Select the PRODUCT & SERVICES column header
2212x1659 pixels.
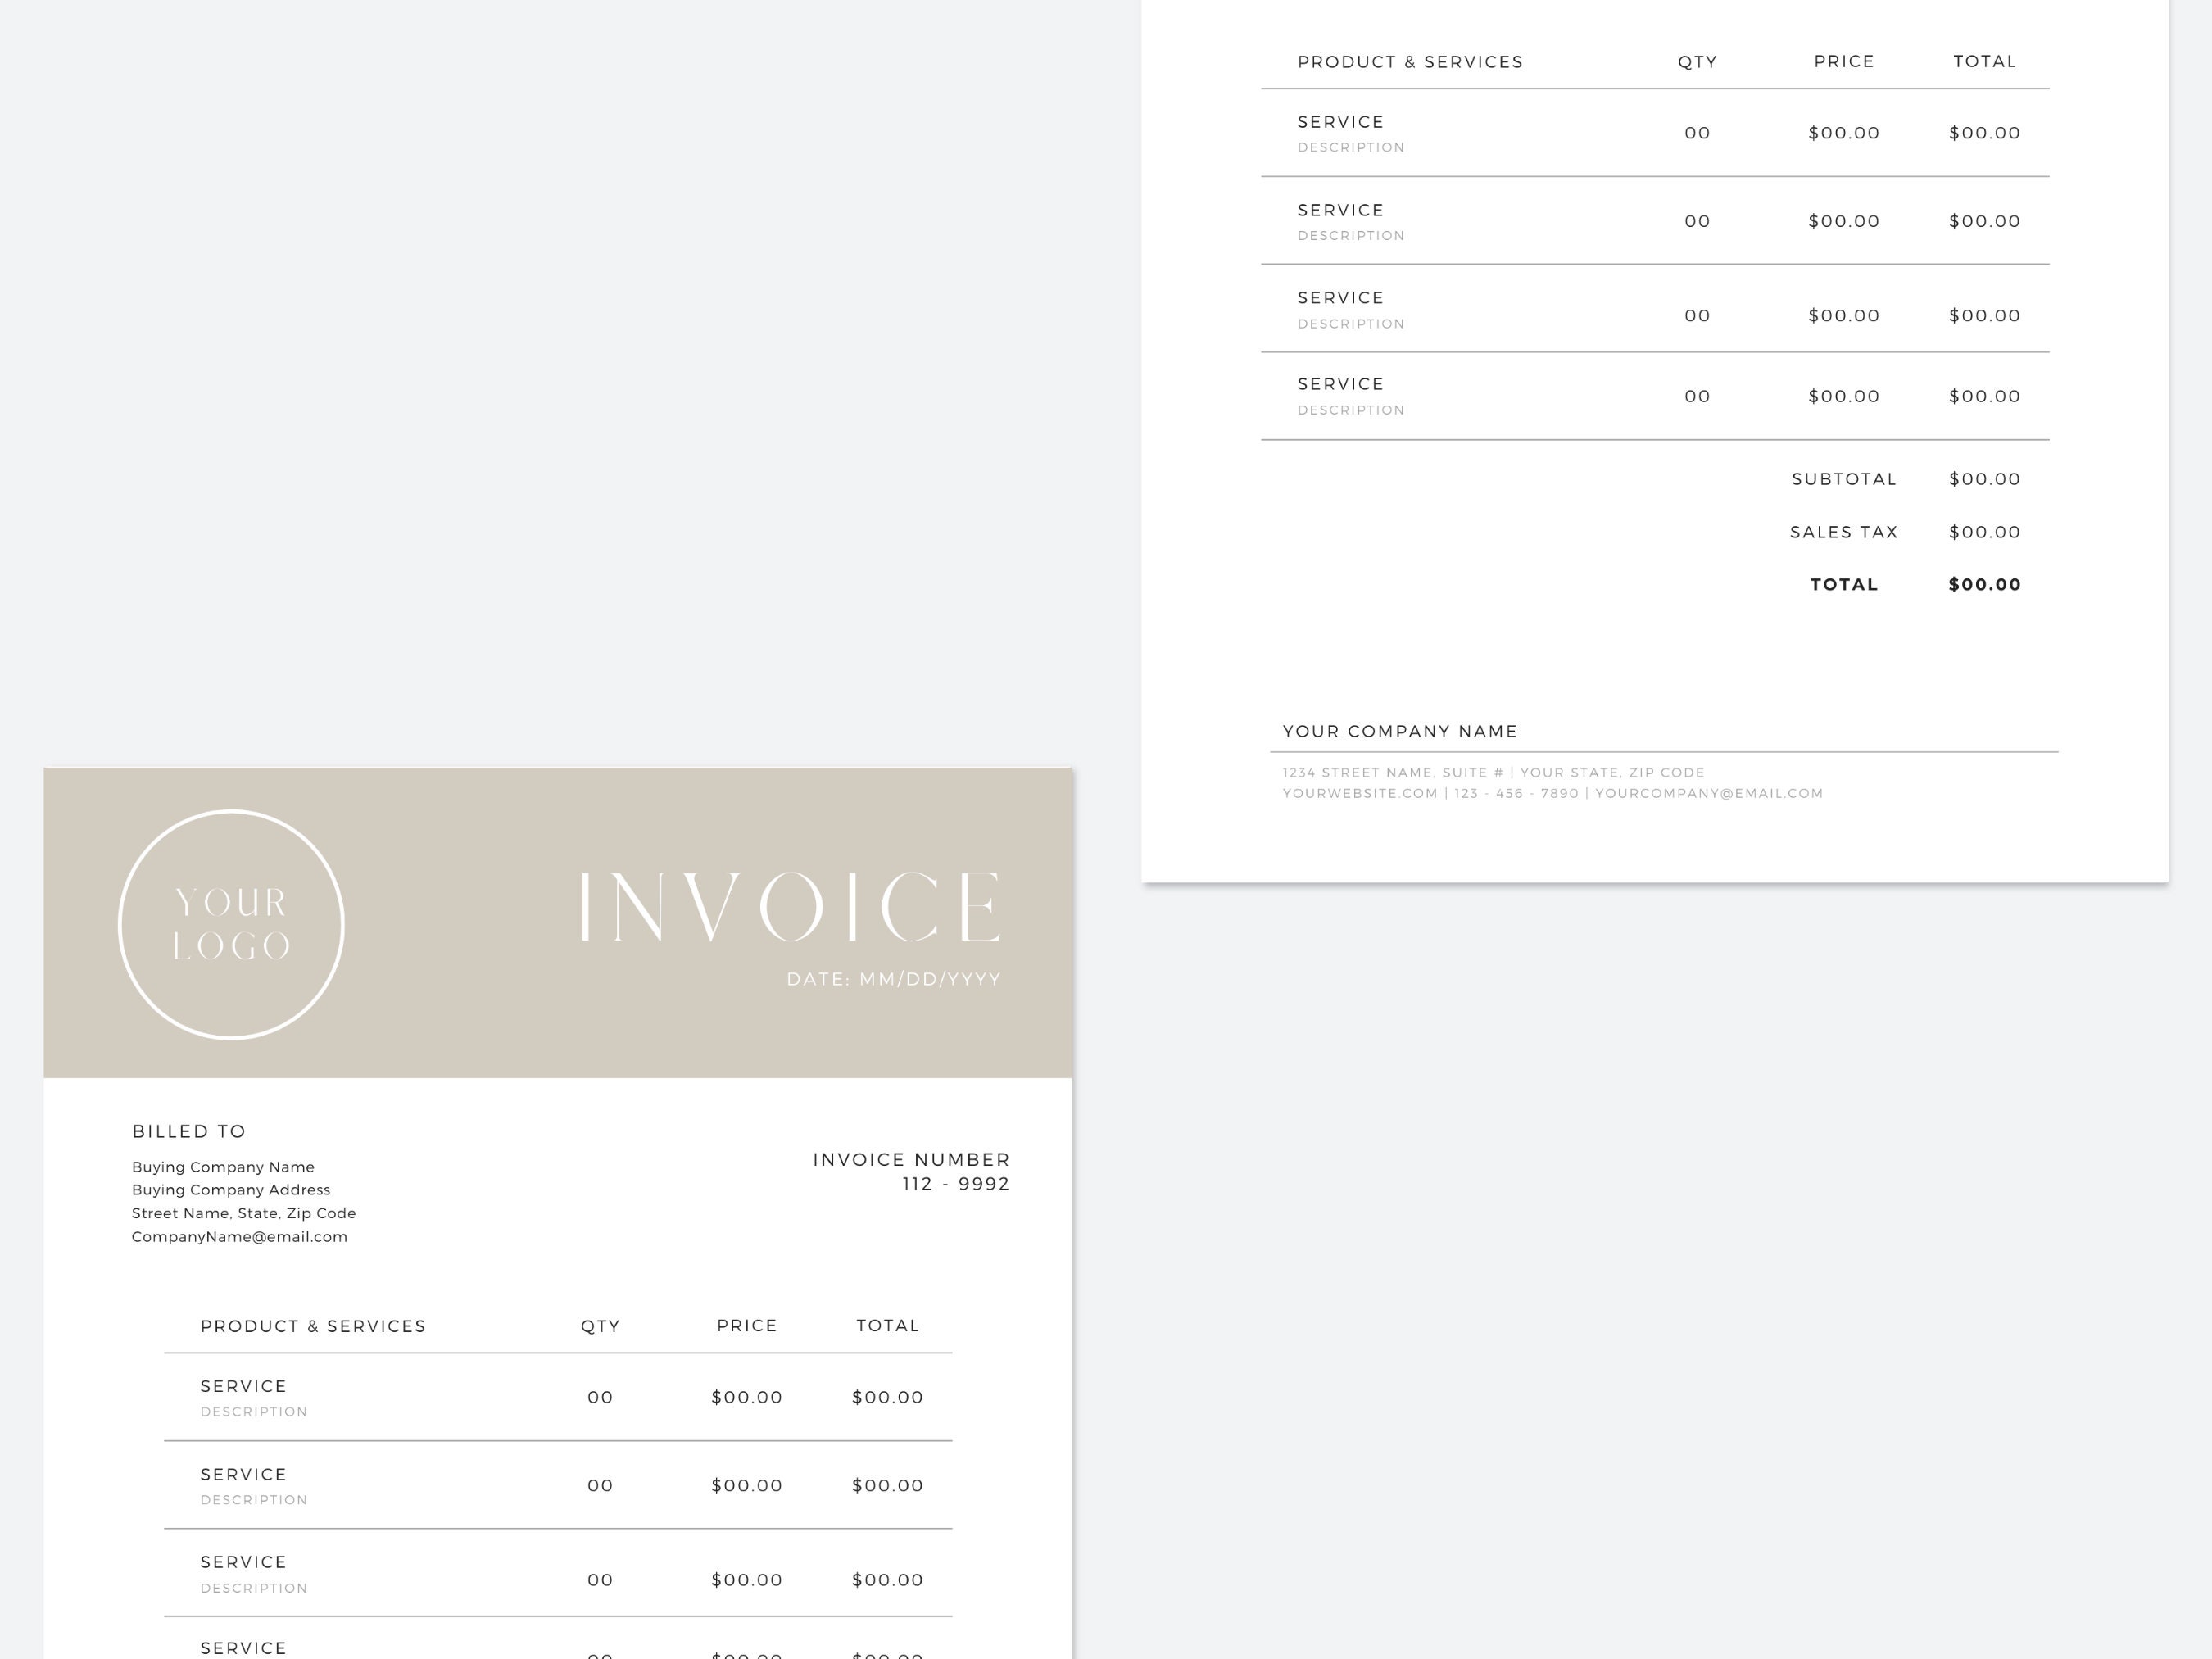(x=313, y=1326)
